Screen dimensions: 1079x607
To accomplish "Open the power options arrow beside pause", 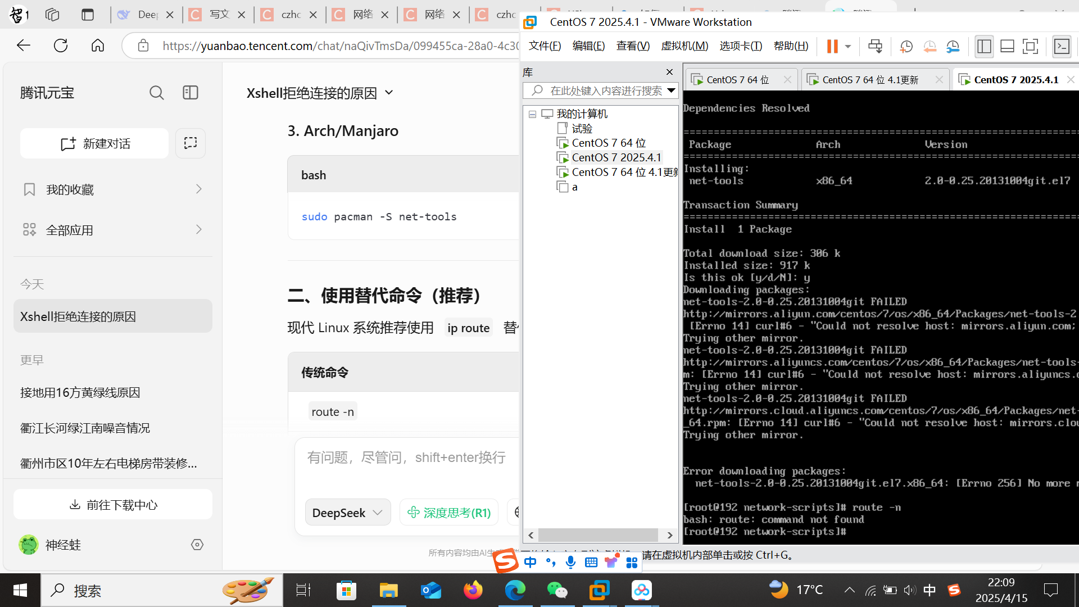I will click(848, 46).
